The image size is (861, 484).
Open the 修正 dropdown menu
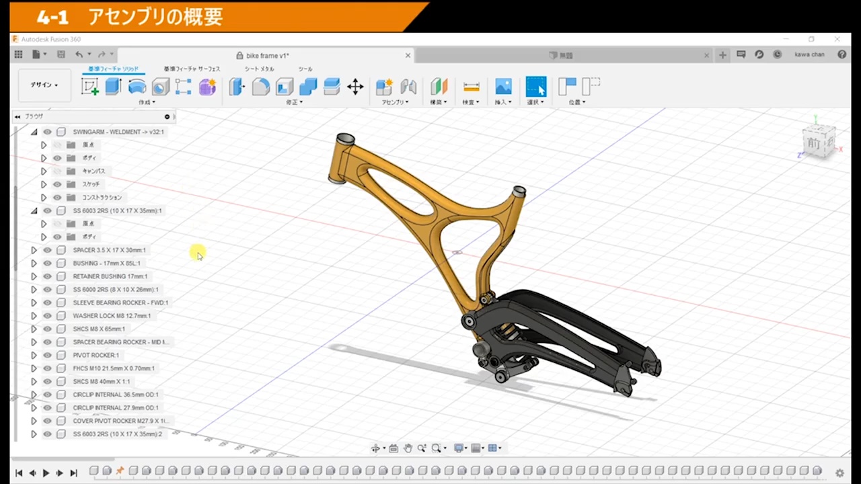(295, 102)
